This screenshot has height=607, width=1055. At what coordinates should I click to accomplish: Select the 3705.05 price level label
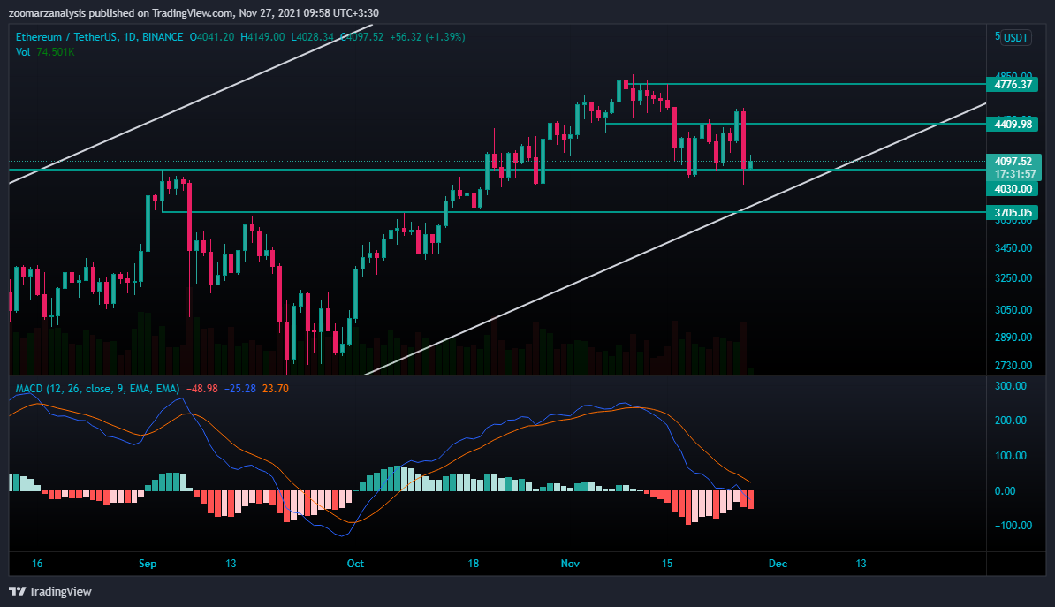coord(1013,213)
